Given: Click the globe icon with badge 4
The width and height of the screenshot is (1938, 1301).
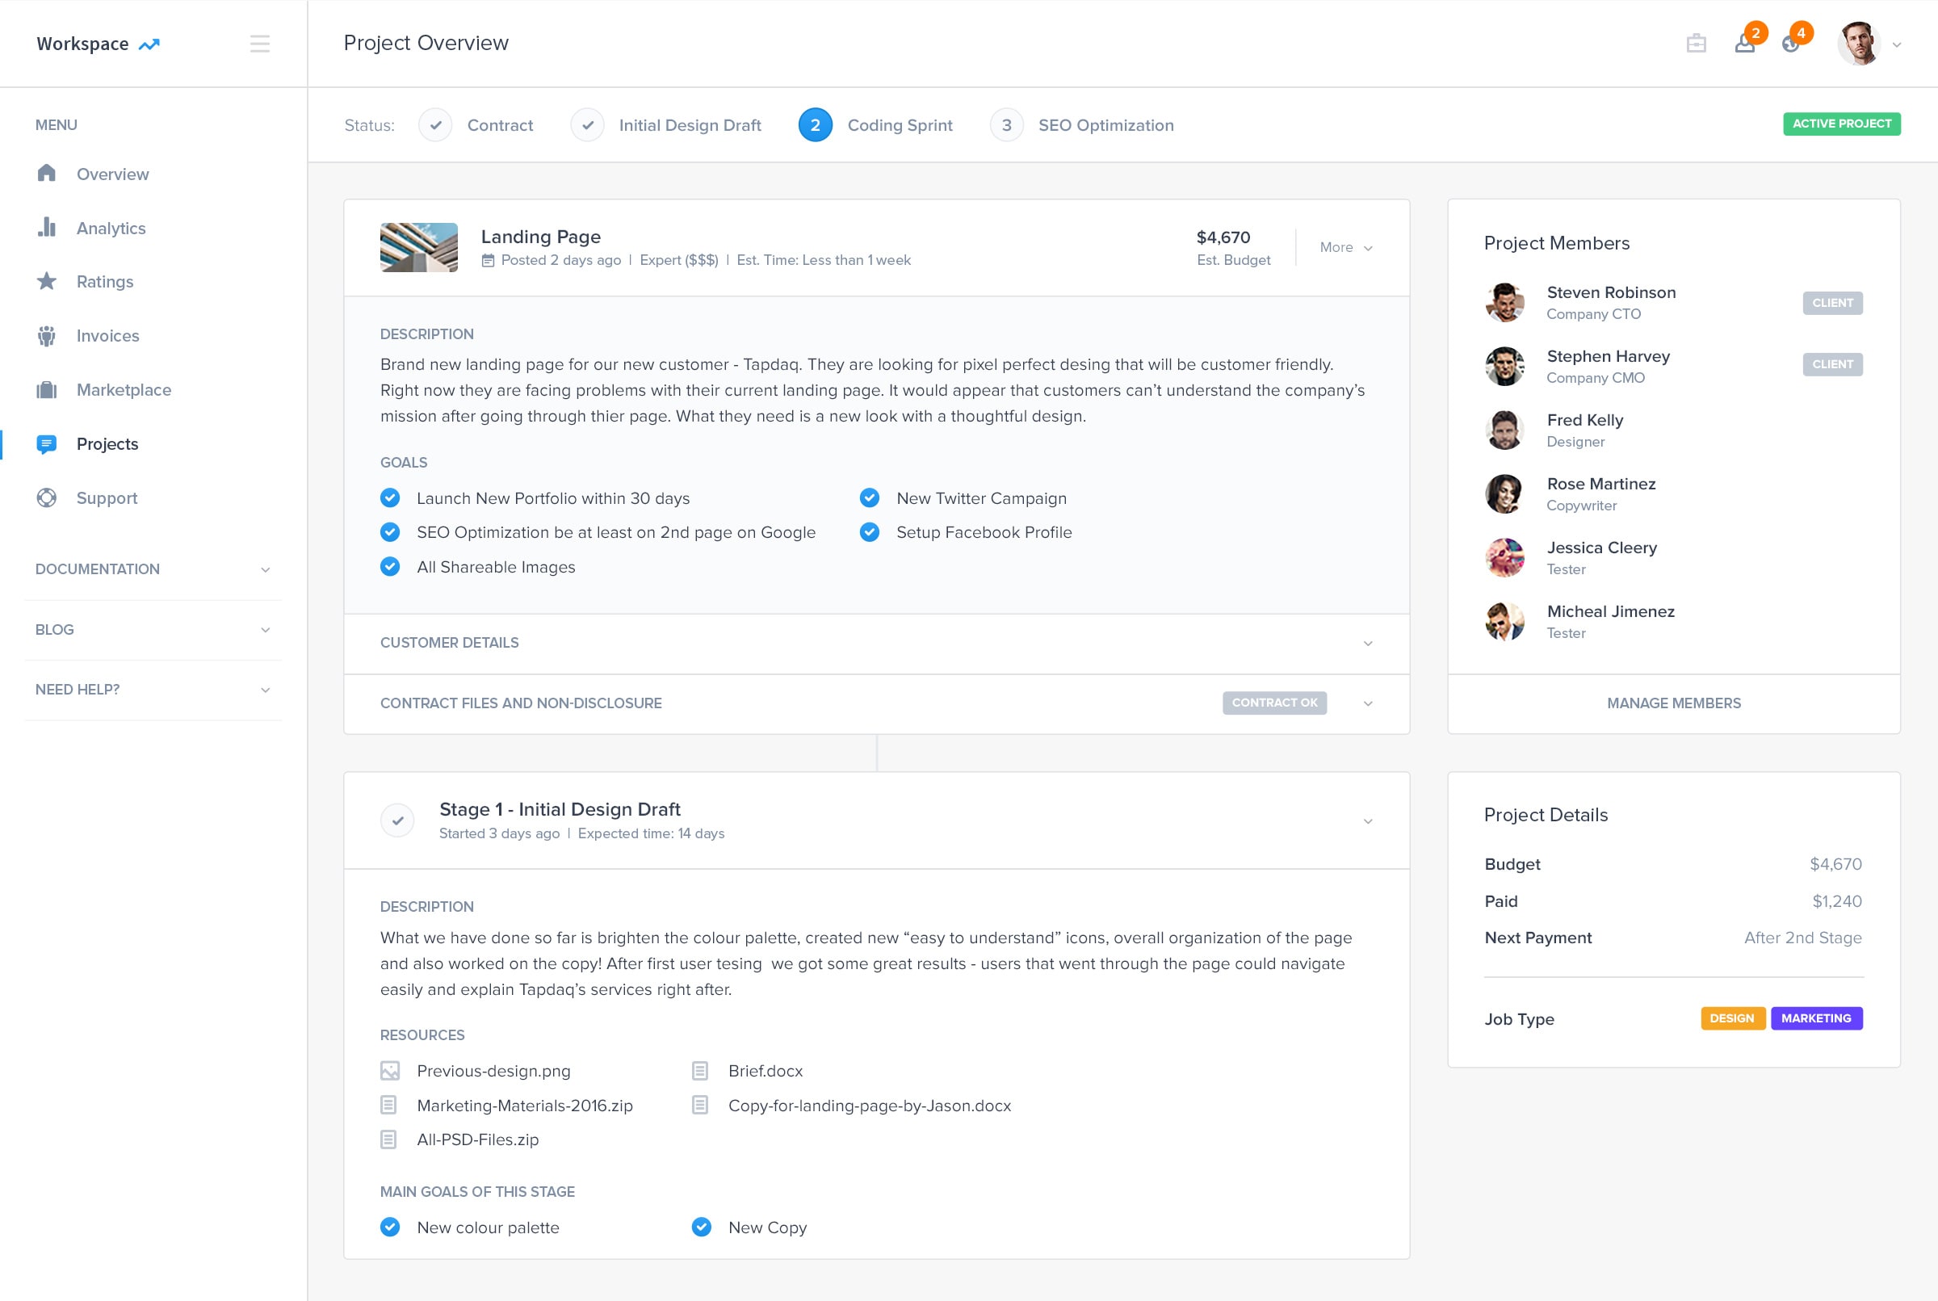Looking at the screenshot, I should coord(1790,44).
